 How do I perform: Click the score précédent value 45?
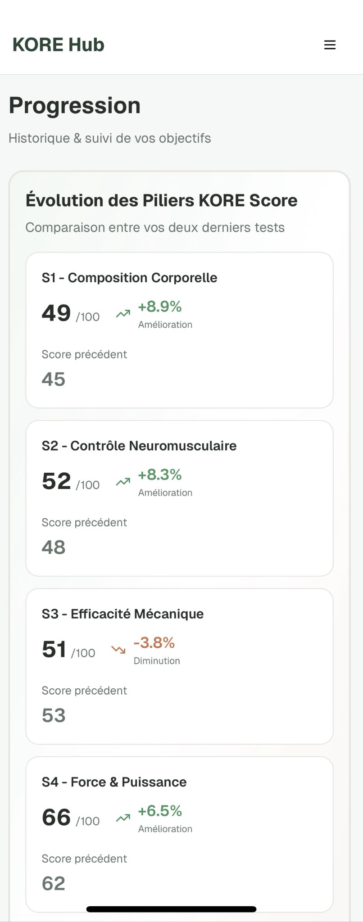pos(54,379)
